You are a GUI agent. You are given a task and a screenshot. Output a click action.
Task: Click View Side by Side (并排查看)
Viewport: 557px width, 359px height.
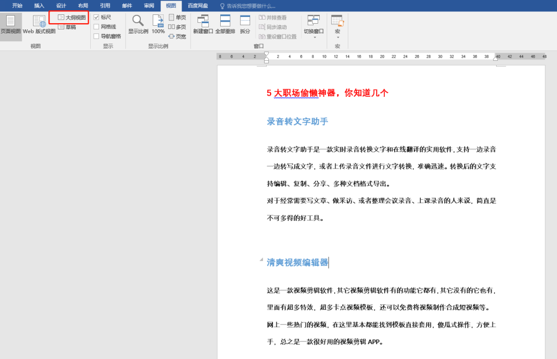273,18
